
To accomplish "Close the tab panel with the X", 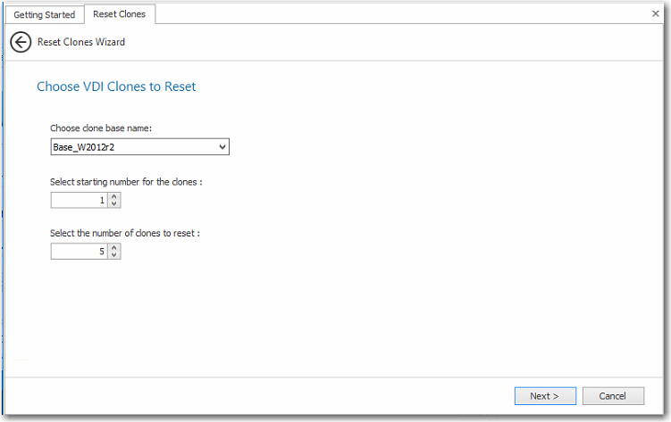I will click(656, 14).
